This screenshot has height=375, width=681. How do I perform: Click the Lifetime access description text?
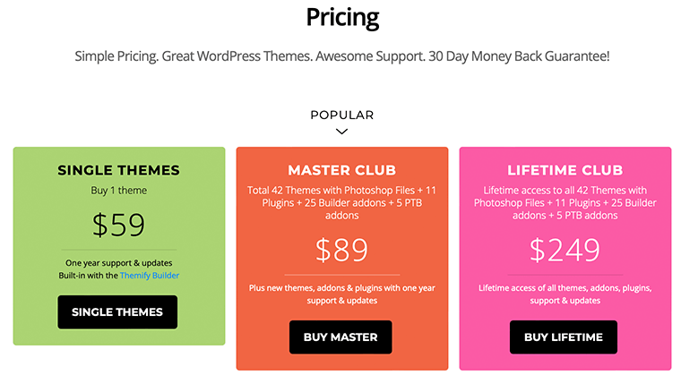click(x=565, y=202)
